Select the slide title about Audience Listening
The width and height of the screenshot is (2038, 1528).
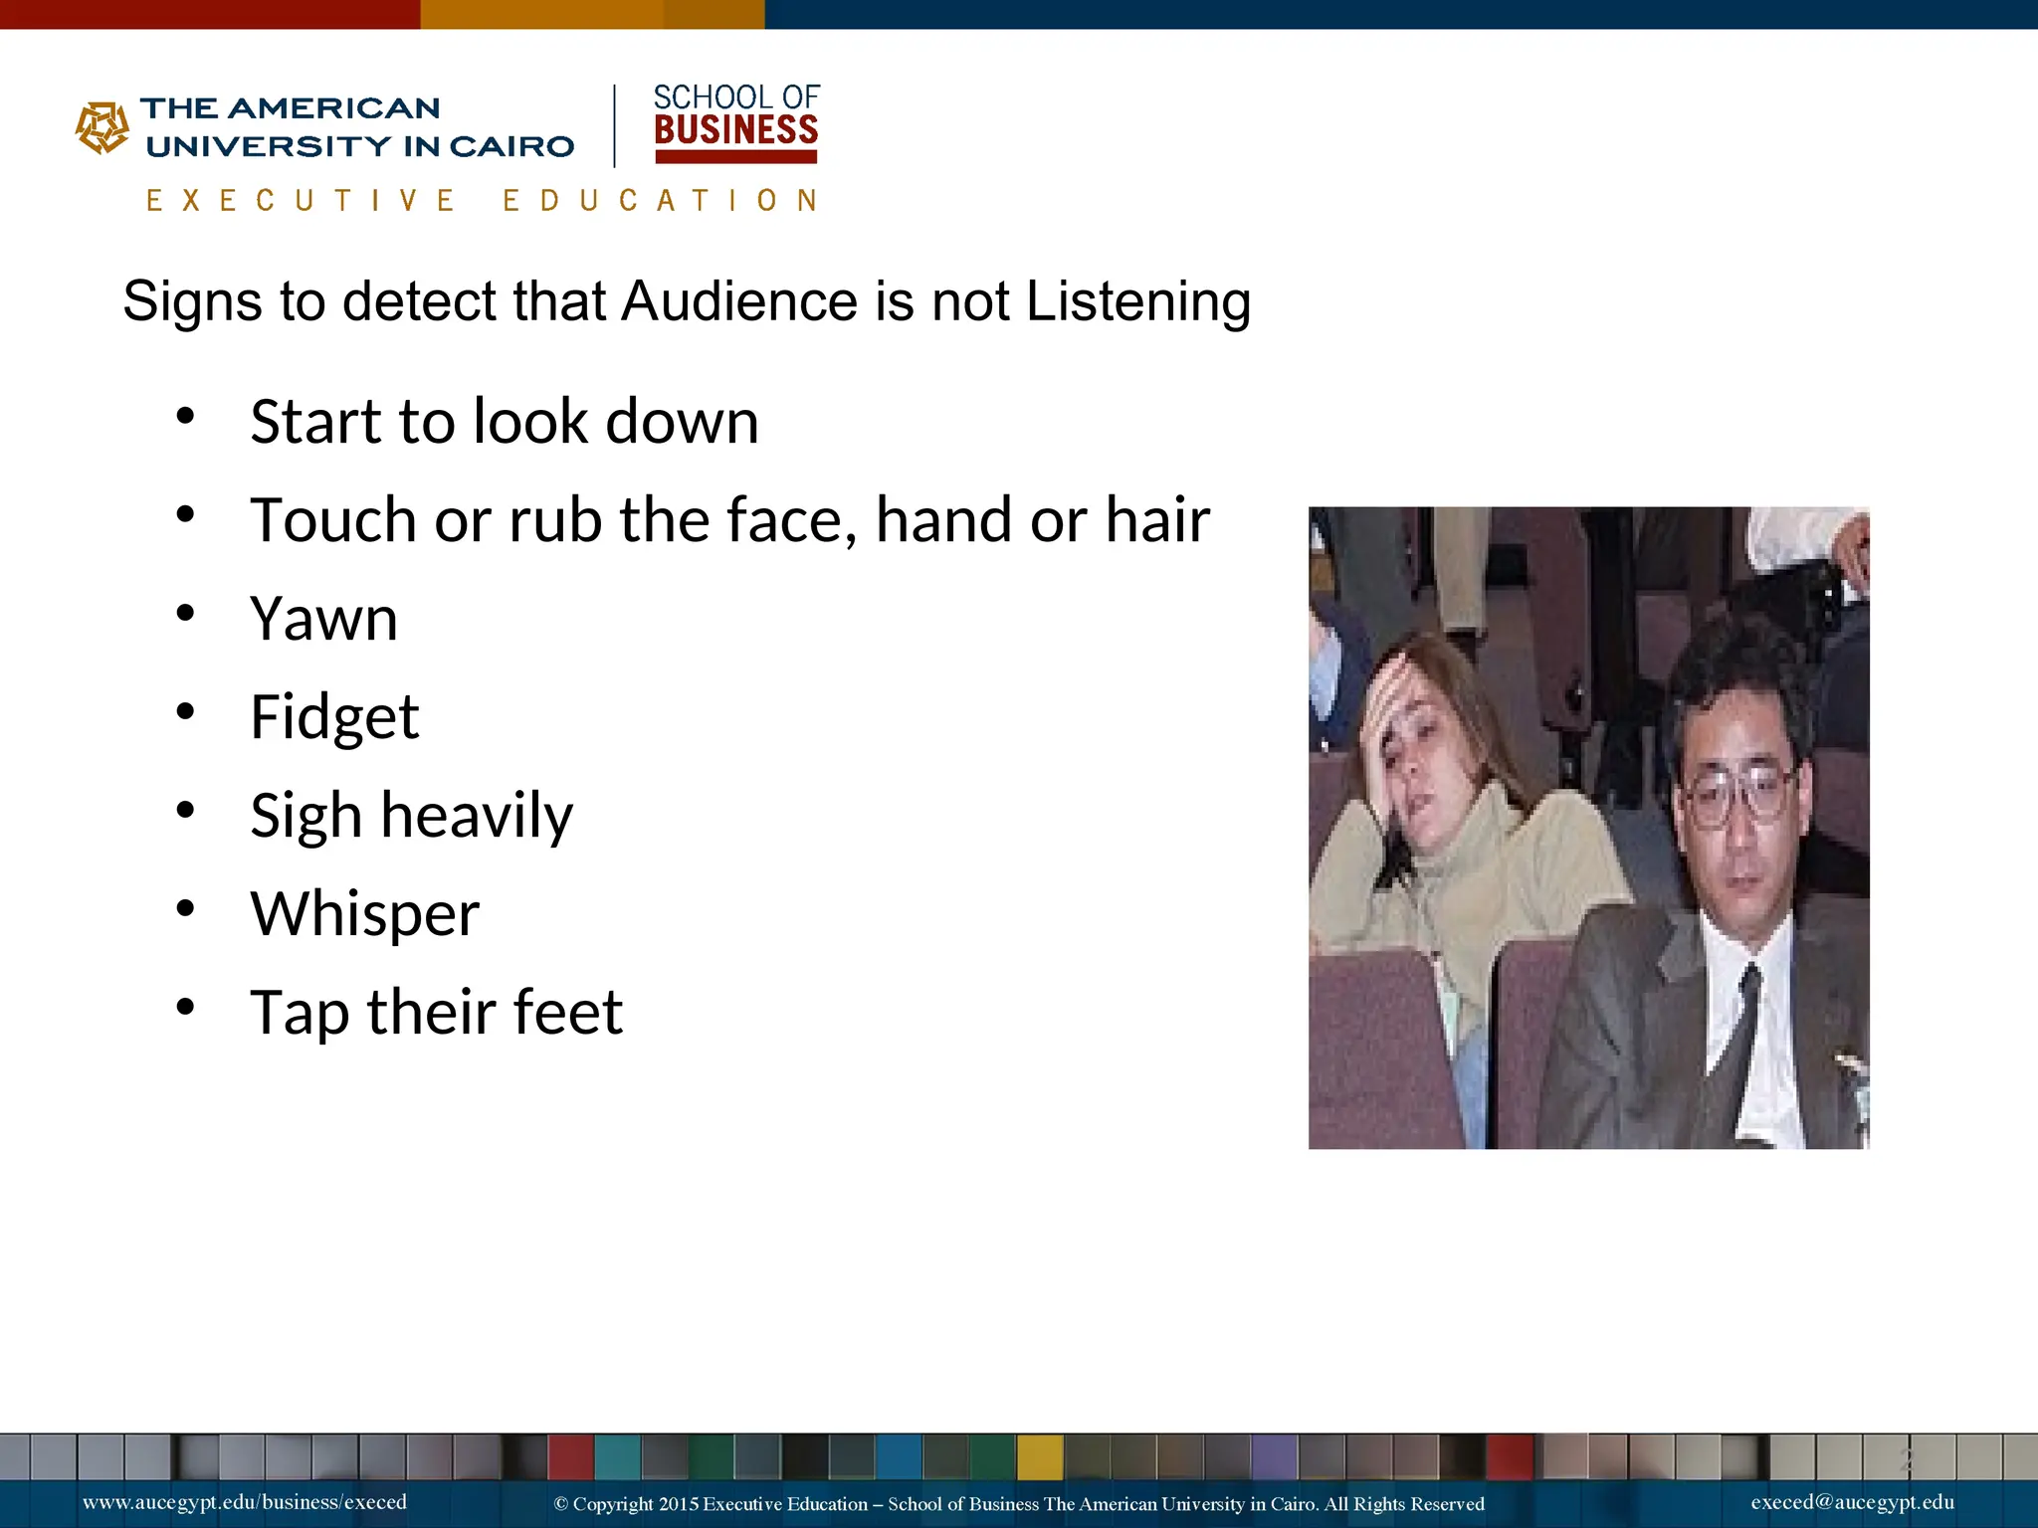[x=687, y=301]
